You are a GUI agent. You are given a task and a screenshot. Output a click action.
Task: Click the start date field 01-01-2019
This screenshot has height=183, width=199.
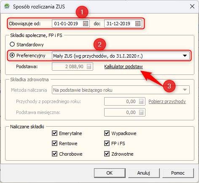click(71, 24)
